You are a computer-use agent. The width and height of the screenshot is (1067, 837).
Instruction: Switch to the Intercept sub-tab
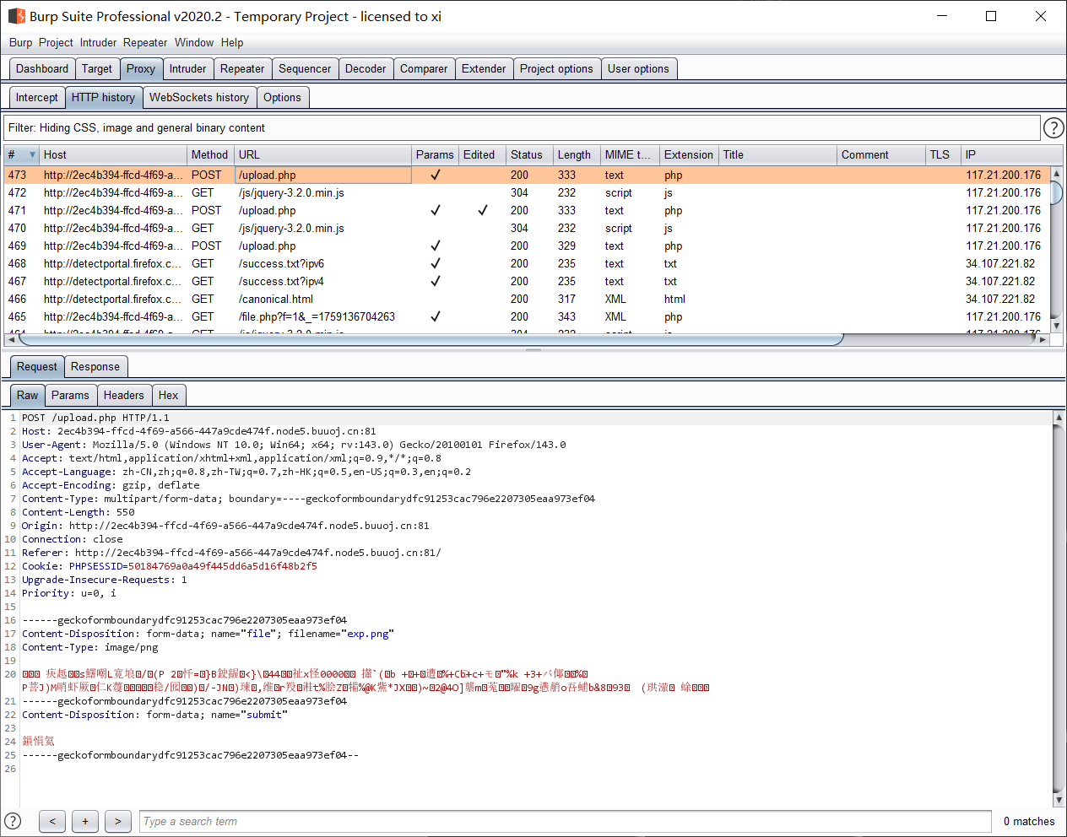pyautogui.click(x=37, y=98)
